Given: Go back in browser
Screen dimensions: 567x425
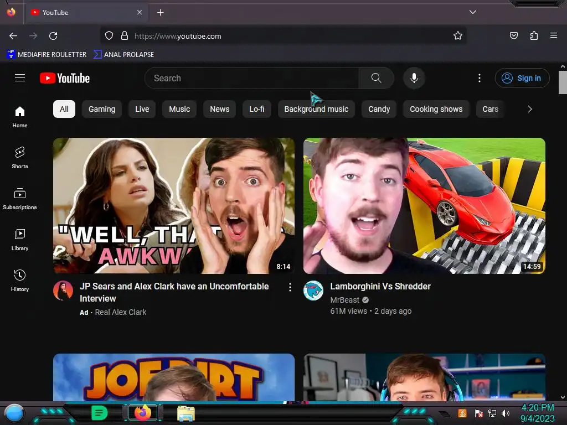Looking at the screenshot, I should (13, 36).
